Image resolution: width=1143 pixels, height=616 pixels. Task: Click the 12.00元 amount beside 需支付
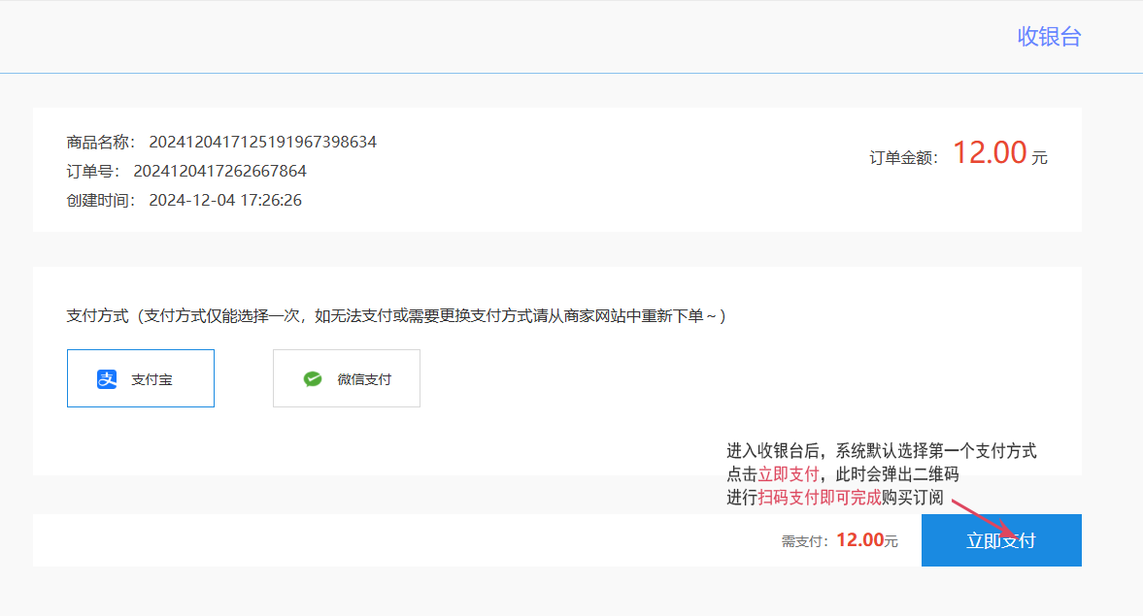pos(866,540)
